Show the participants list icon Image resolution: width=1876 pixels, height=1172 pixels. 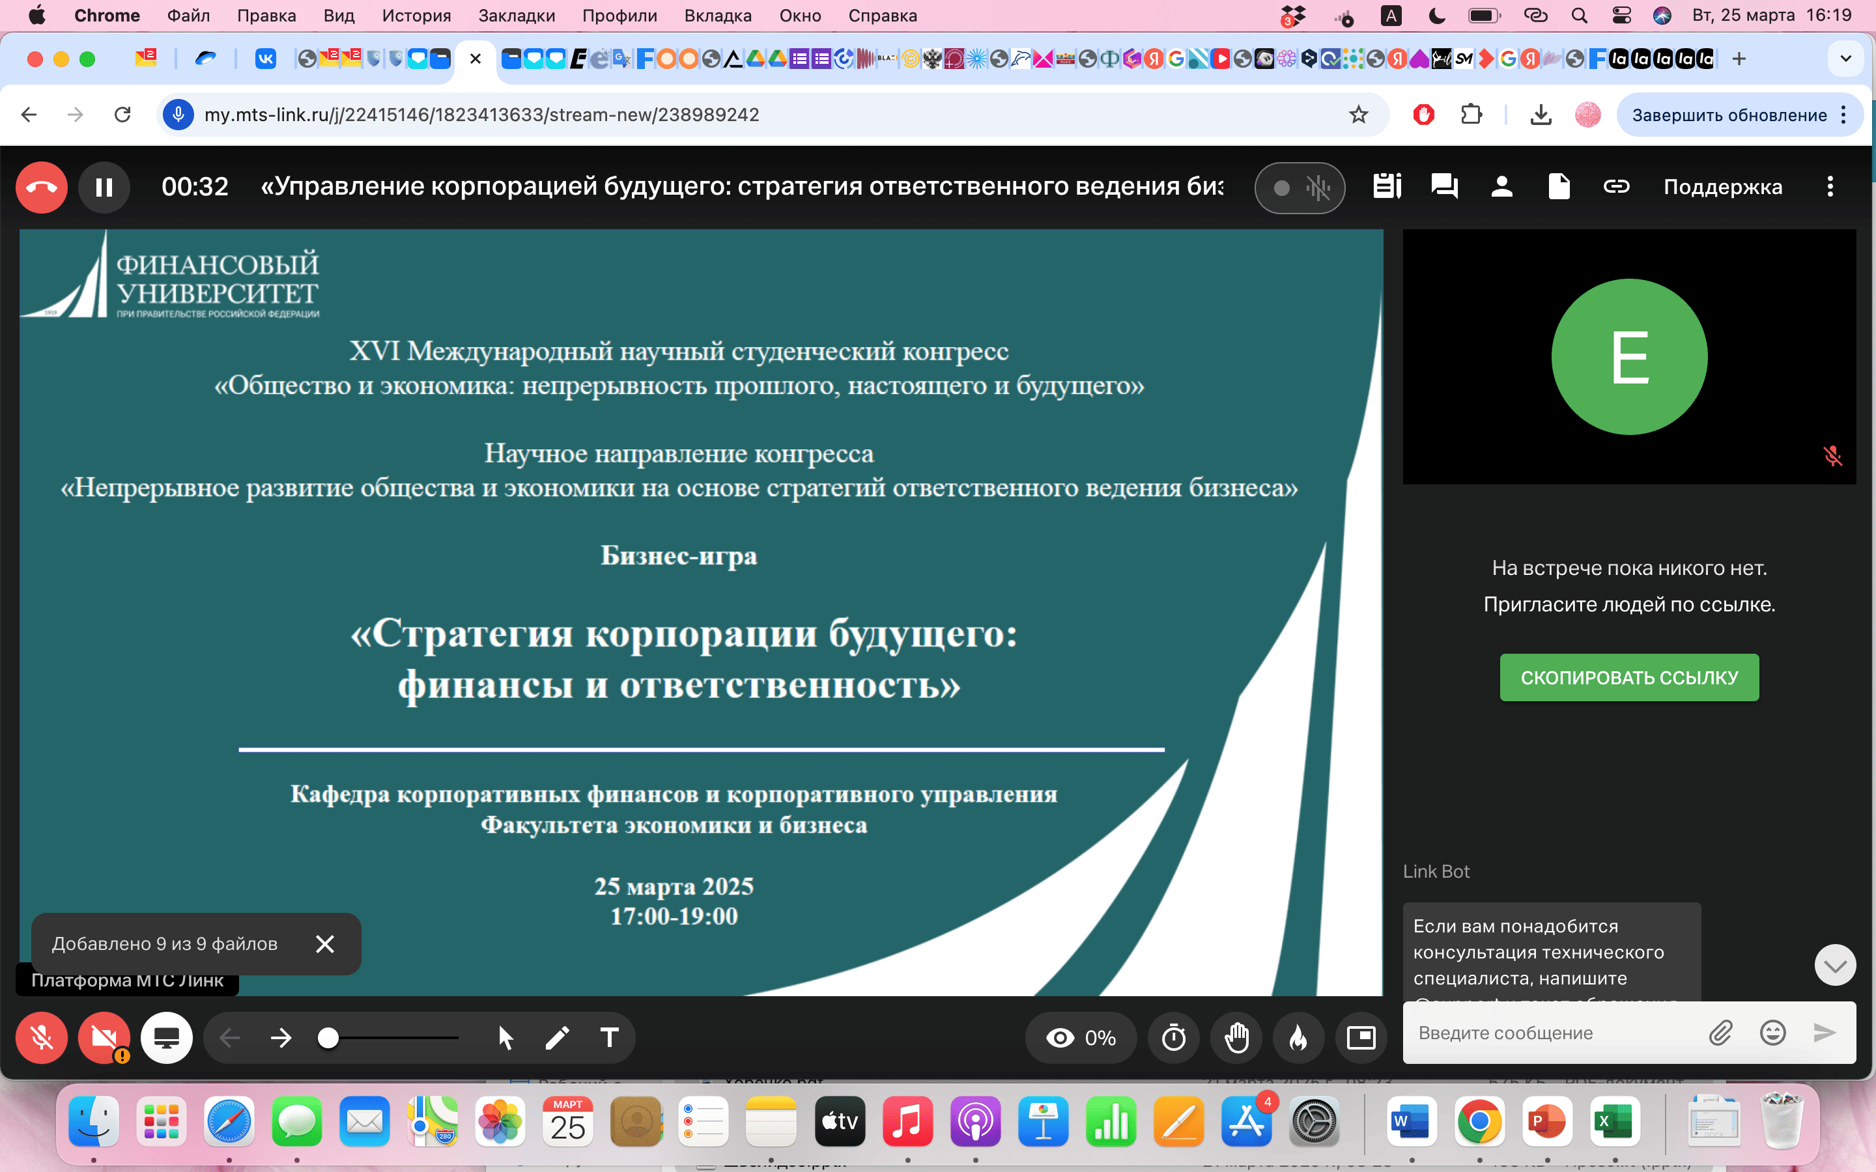[x=1501, y=187]
